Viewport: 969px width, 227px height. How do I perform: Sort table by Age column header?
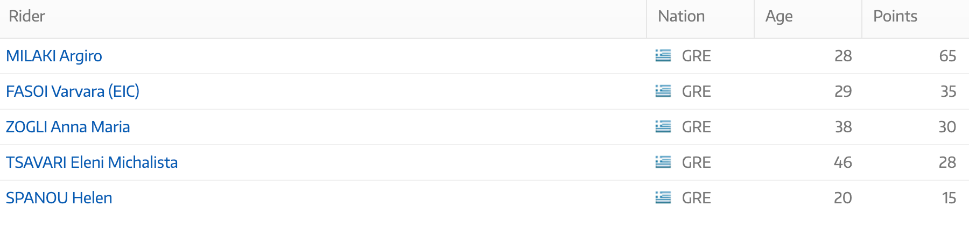[779, 17]
